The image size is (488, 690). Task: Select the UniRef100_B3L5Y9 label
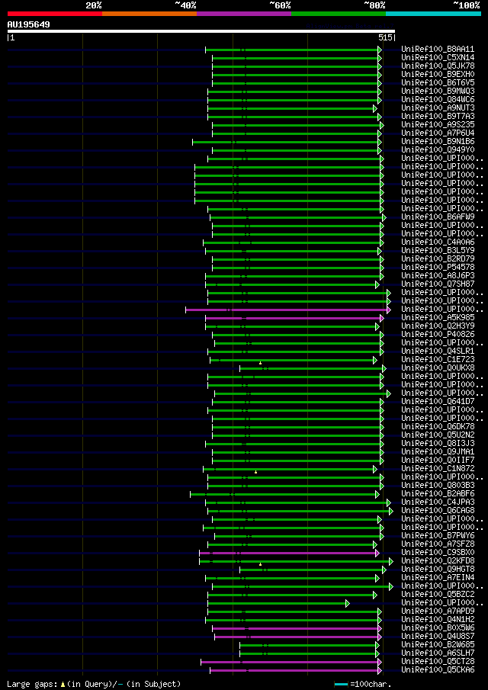438,251
